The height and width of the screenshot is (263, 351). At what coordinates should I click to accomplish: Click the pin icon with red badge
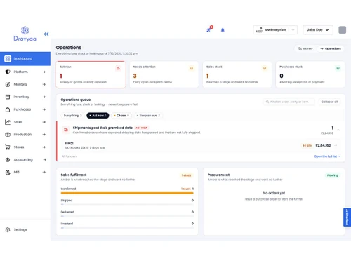pos(209,29)
